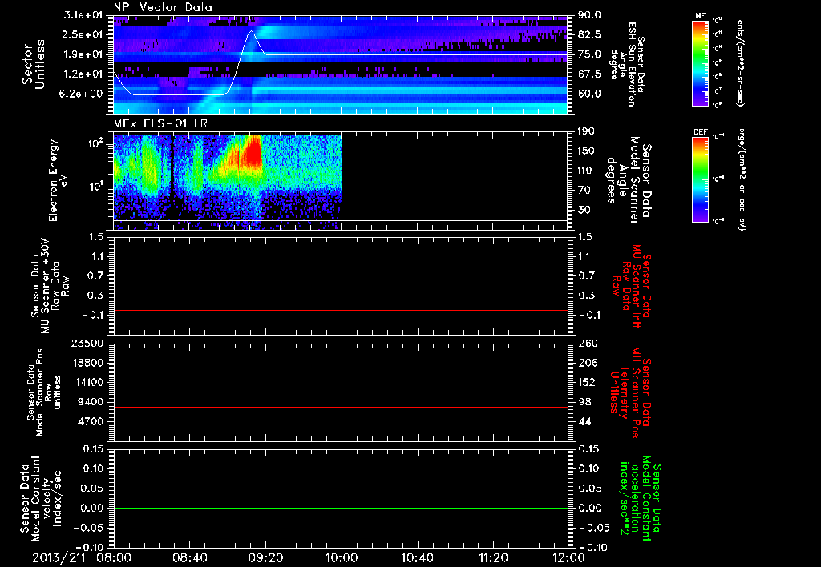Click the white sun elevation curve peak
The width and height of the screenshot is (821, 567).
pyautogui.click(x=251, y=31)
